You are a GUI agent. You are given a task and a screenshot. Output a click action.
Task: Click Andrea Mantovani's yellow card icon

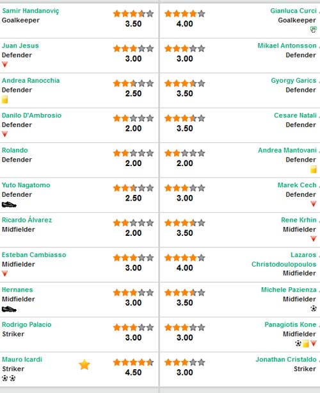[x=313, y=169]
